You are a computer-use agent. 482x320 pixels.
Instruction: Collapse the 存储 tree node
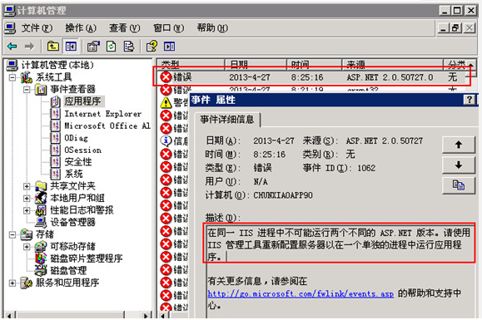point(12,234)
